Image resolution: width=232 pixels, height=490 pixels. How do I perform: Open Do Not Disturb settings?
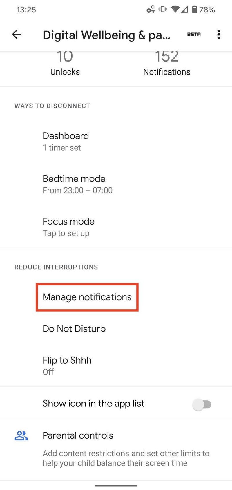(74, 329)
